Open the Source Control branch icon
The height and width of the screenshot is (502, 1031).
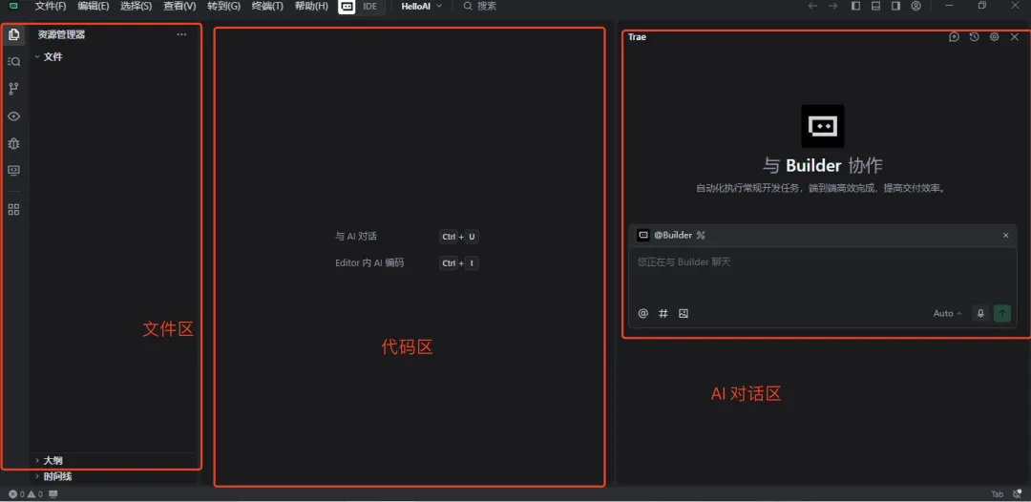click(x=13, y=89)
